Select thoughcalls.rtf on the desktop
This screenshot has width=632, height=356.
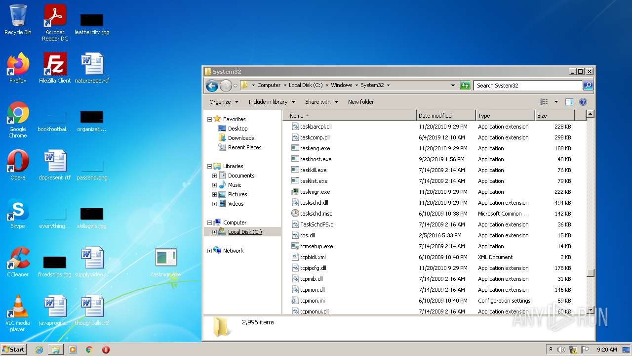click(x=92, y=311)
